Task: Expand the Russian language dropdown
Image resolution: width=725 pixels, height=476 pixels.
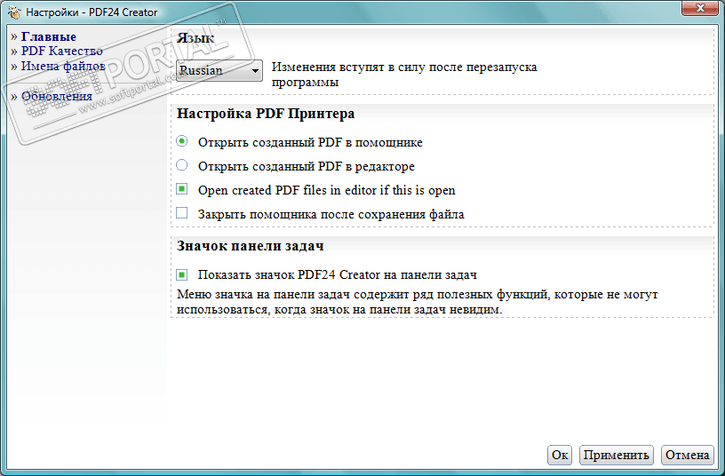Action: point(219,71)
